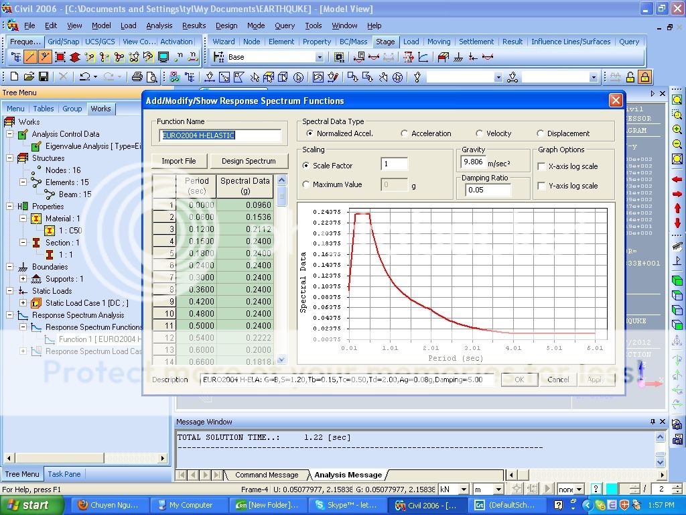
Task: Expand the Supports : 1 tree node
Action: tap(23, 279)
